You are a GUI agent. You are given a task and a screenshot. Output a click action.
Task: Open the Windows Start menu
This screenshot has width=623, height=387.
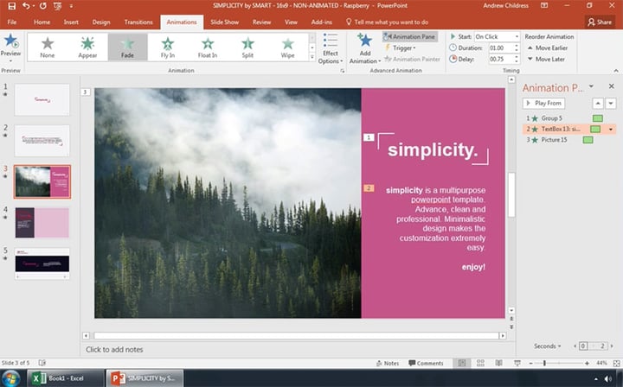click(x=11, y=377)
